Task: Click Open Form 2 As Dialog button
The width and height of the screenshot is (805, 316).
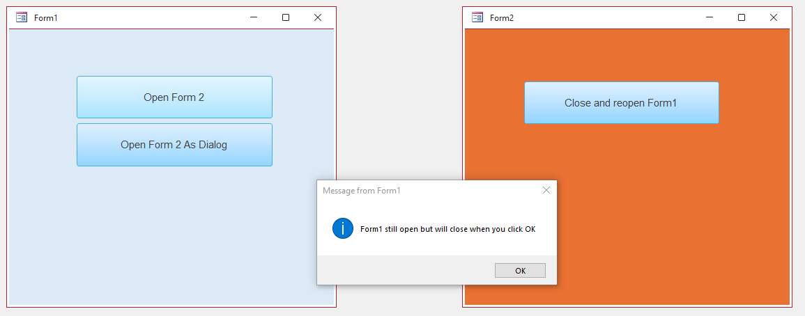Action: tap(174, 145)
